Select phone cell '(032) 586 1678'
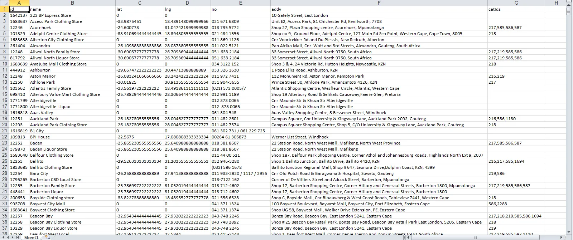 pyautogui.click(x=241, y=167)
